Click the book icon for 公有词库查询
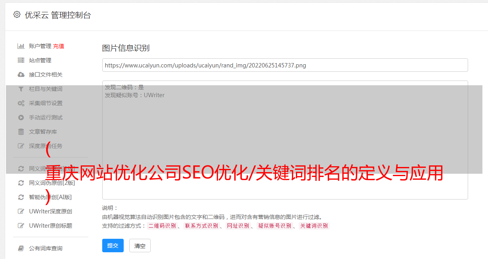 (21, 248)
